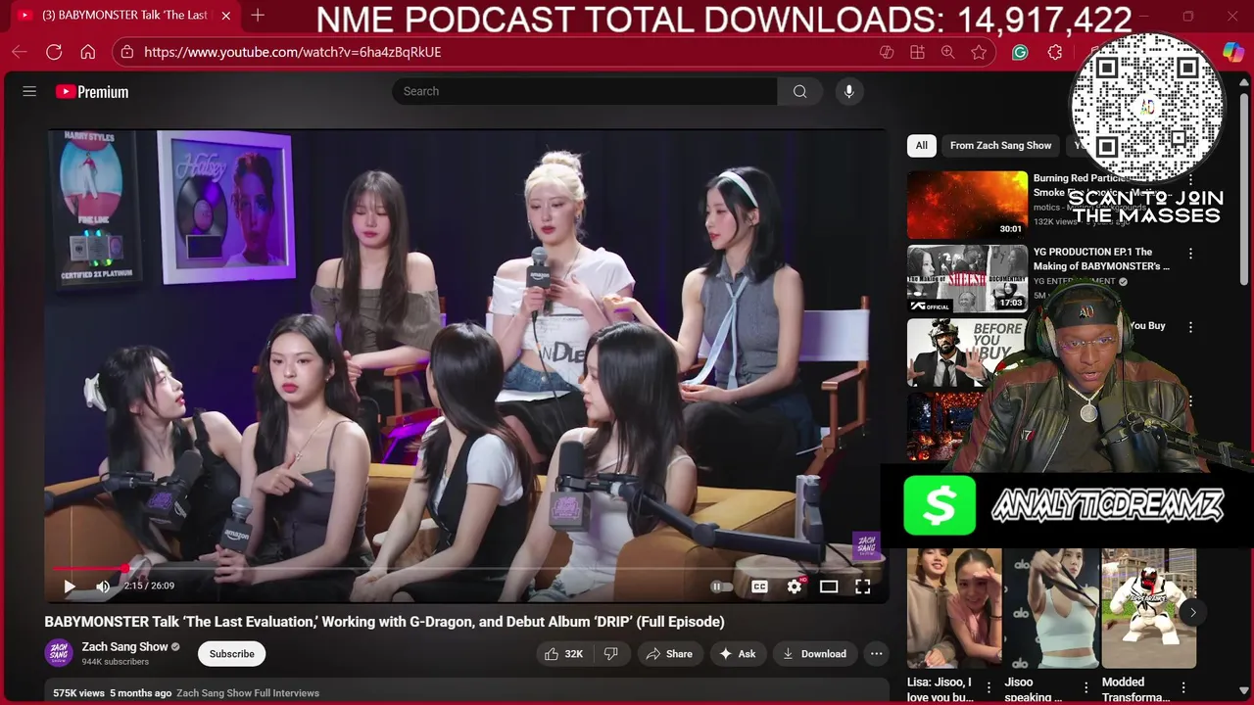Click the '575K views' text under the video
The height and width of the screenshot is (705, 1254).
coord(78,693)
